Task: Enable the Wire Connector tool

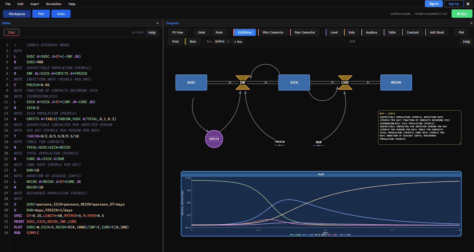Action: click(x=273, y=32)
